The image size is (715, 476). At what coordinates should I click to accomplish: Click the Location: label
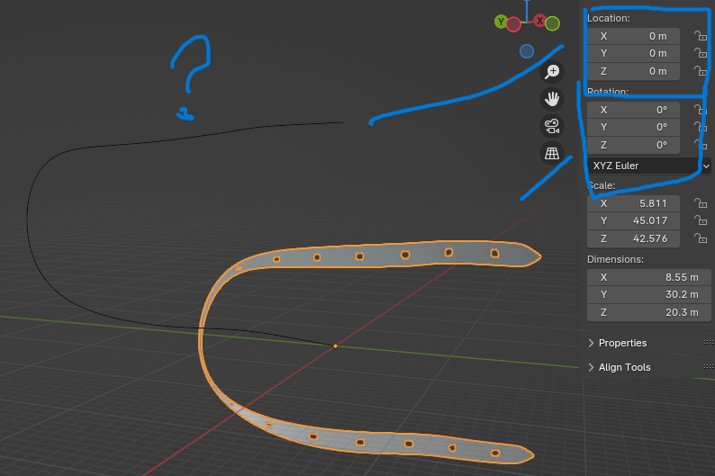click(x=609, y=18)
